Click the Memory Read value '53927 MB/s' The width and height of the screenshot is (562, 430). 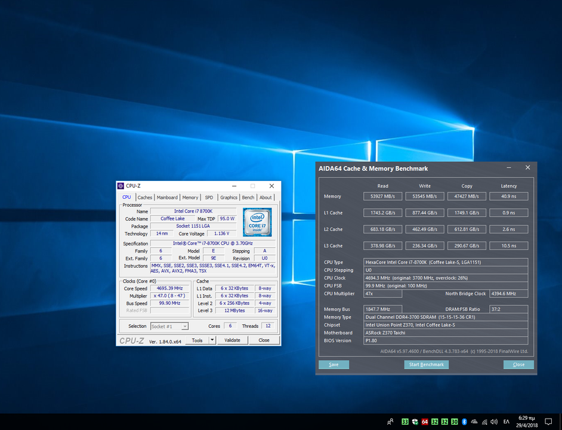coord(383,196)
